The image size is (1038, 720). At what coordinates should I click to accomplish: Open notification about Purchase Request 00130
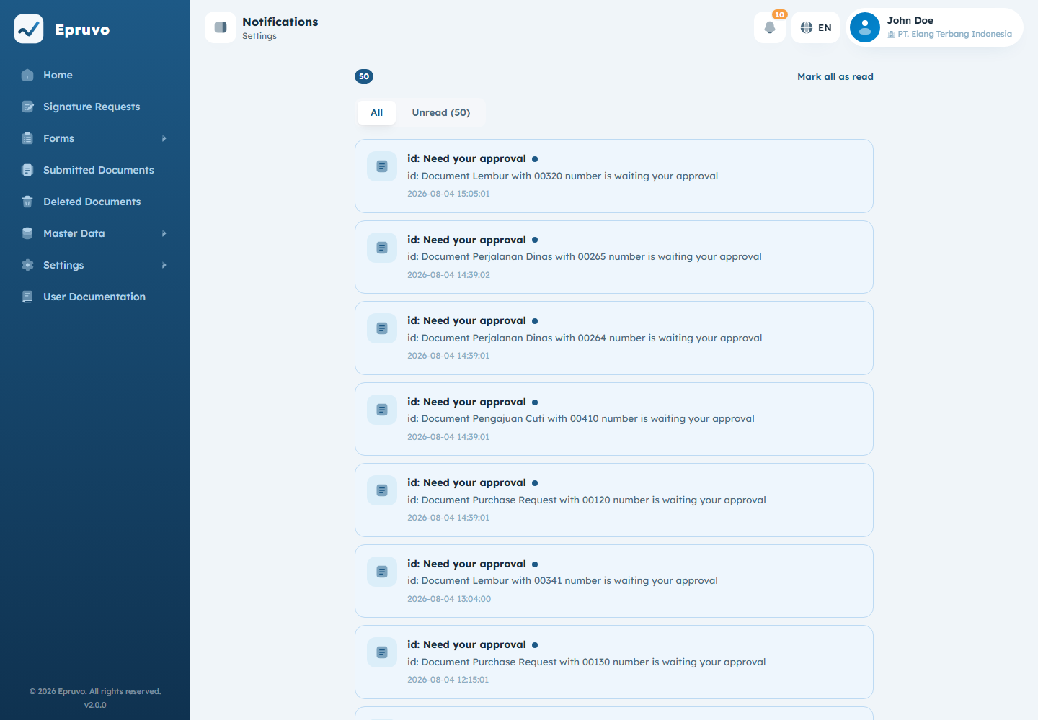(614, 662)
